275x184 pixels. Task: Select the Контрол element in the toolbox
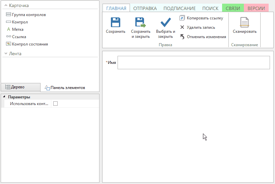click(20, 22)
